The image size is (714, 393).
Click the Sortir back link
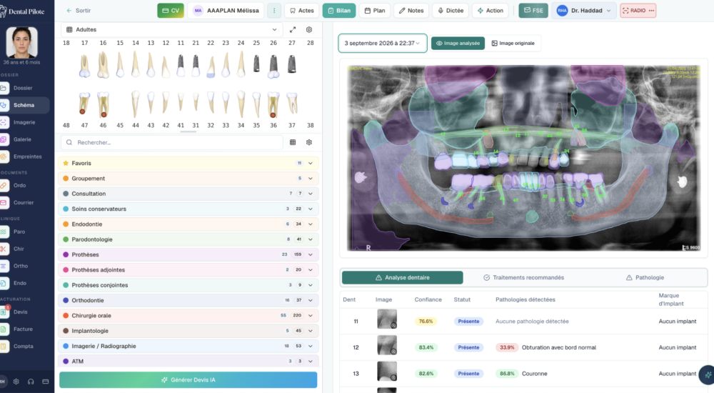[79, 11]
